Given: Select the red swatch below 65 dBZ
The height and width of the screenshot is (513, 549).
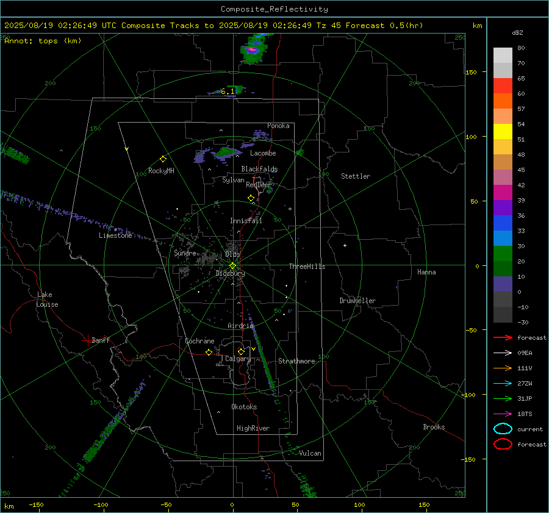Looking at the screenshot, I should (503, 86).
